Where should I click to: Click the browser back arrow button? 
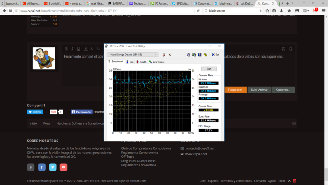5,11
